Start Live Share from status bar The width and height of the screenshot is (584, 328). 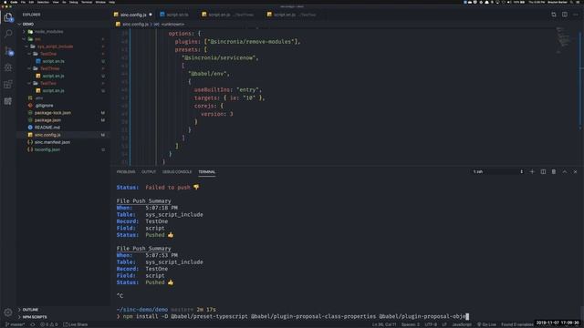76,324
